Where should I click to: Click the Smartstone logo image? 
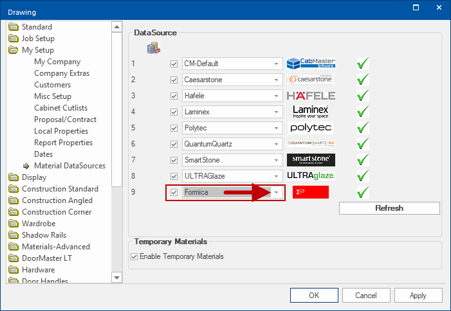coord(311,160)
